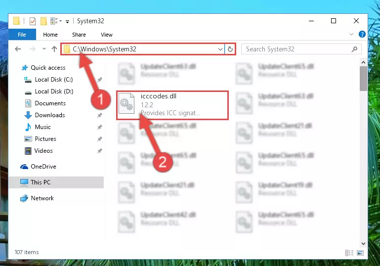Click the 107 items status text
This screenshot has width=380, height=266.
click(x=27, y=252)
